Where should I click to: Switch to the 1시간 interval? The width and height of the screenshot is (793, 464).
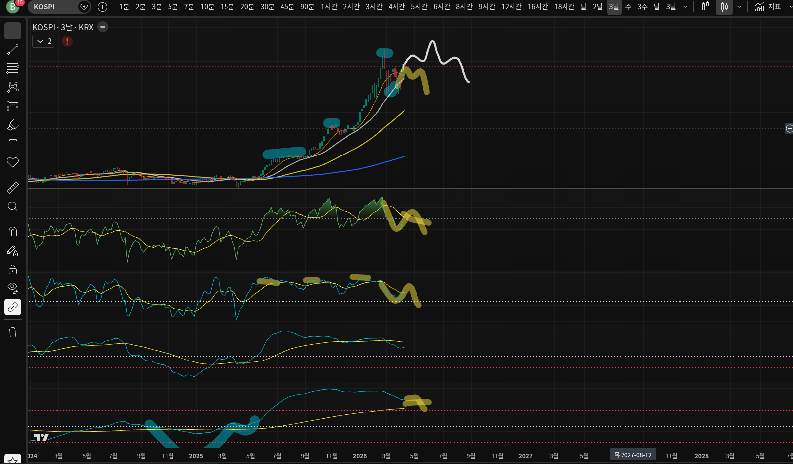coord(329,7)
